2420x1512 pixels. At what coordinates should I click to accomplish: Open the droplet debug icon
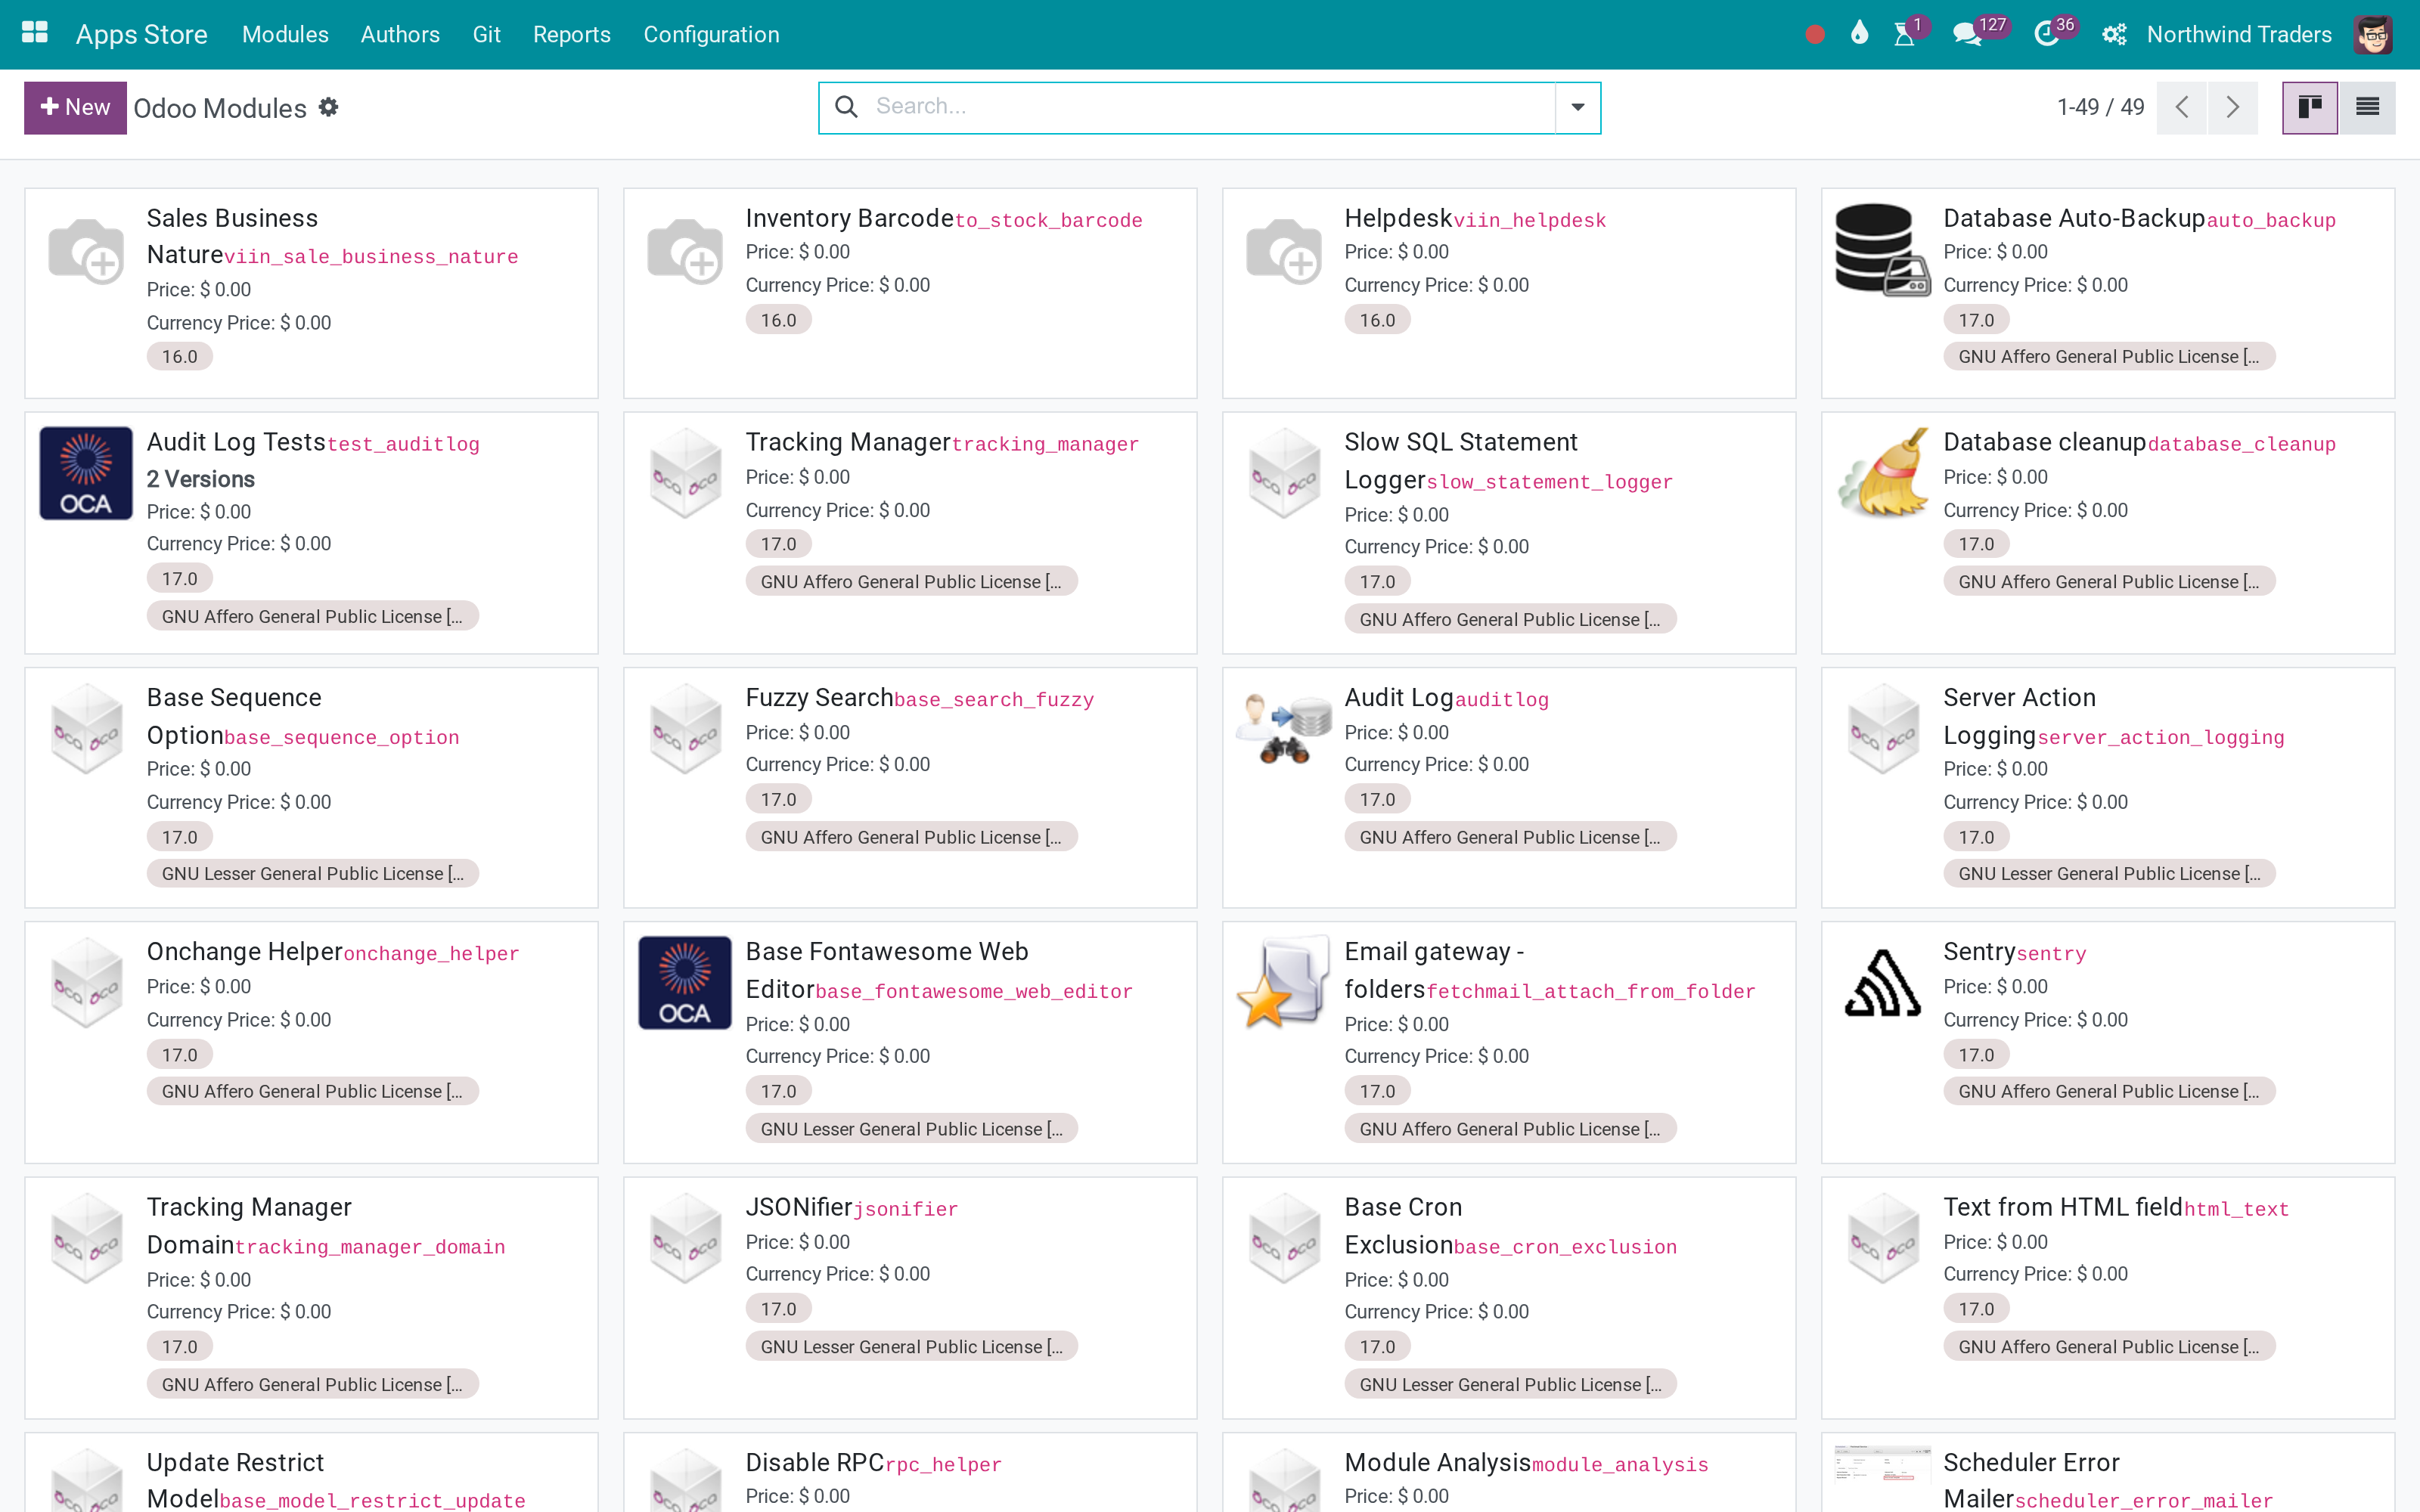point(1859,34)
